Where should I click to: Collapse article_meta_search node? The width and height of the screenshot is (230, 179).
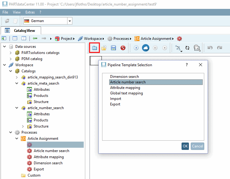pos(17,83)
